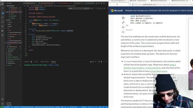193x108 pixels.
Task: Click previous match arrow in find widget
Action: coord(98,8)
